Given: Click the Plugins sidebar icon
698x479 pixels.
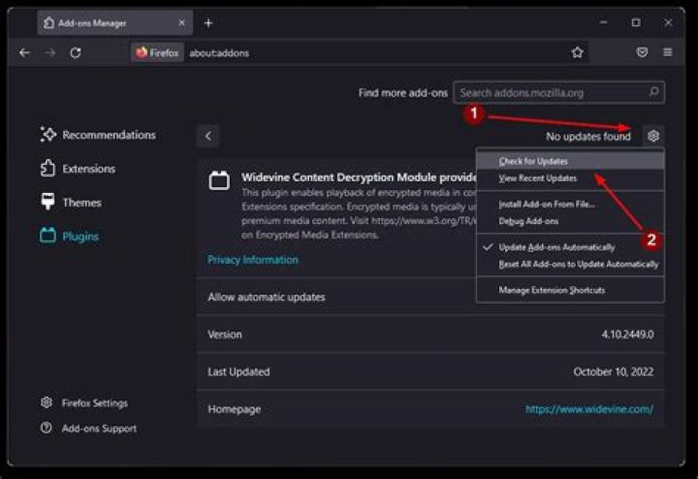Looking at the screenshot, I should pyautogui.click(x=48, y=236).
